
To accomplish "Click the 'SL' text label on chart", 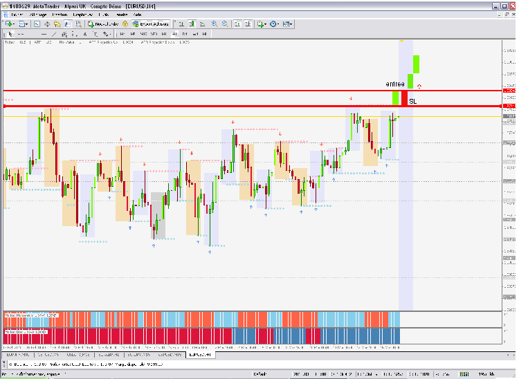I will [412, 102].
